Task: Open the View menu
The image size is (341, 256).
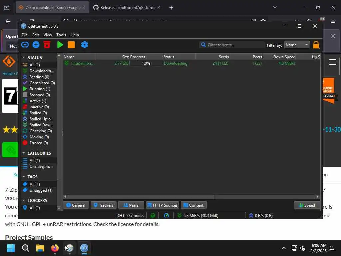Action: [48, 35]
